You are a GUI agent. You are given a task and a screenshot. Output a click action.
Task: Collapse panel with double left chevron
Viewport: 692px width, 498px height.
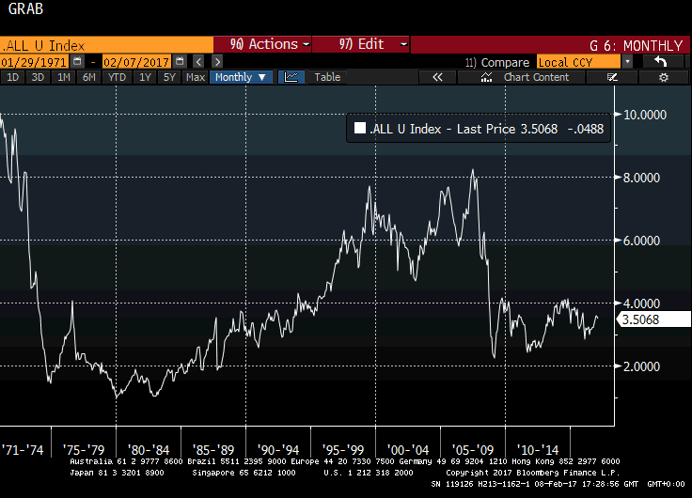click(x=436, y=77)
